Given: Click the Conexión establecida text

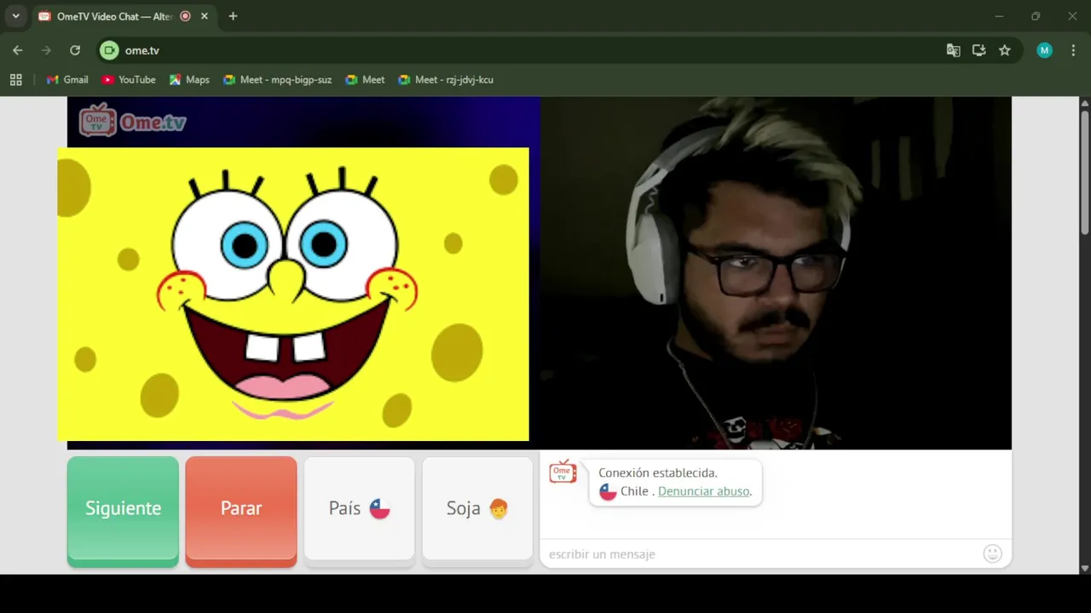Looking at the screenshot, I should click(x=658, y=473).
